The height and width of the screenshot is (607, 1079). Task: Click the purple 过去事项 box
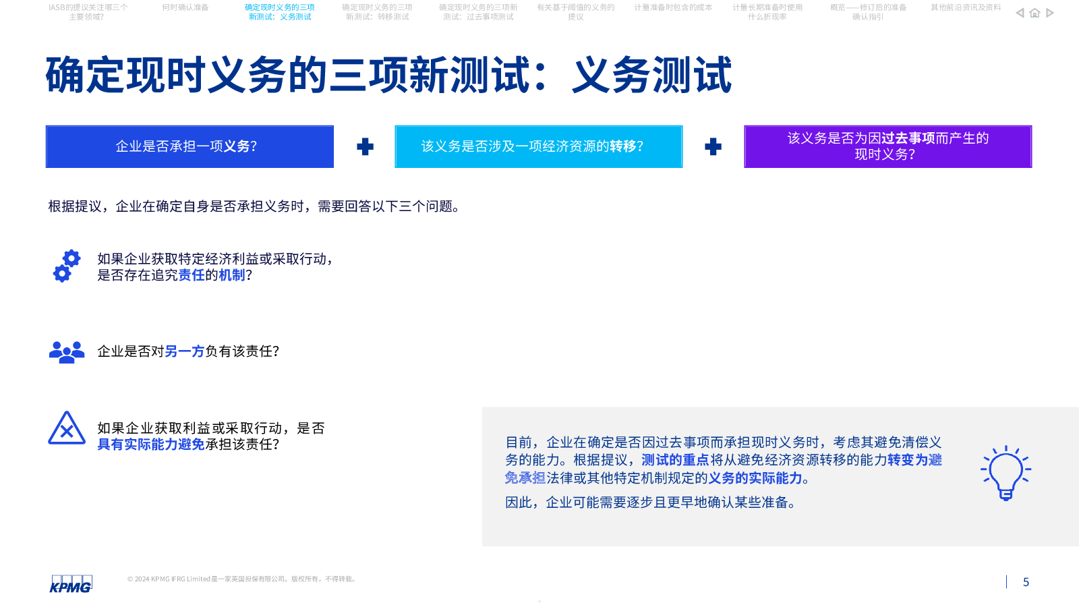click(x=888, y=146)
